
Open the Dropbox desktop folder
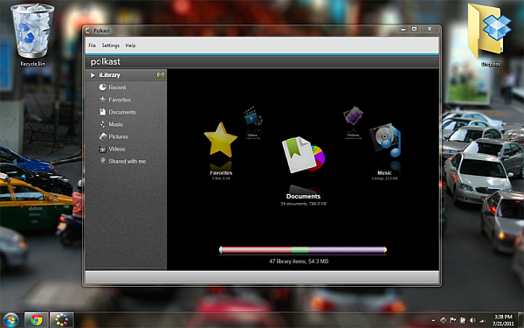[x=490, y=35]
